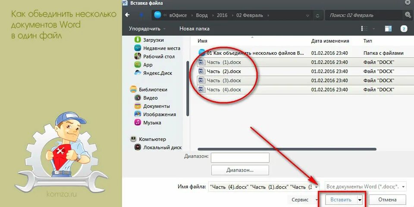Sort by the Имя column header
The width and height of the screenshot is (414, 207).
point(203,41)
